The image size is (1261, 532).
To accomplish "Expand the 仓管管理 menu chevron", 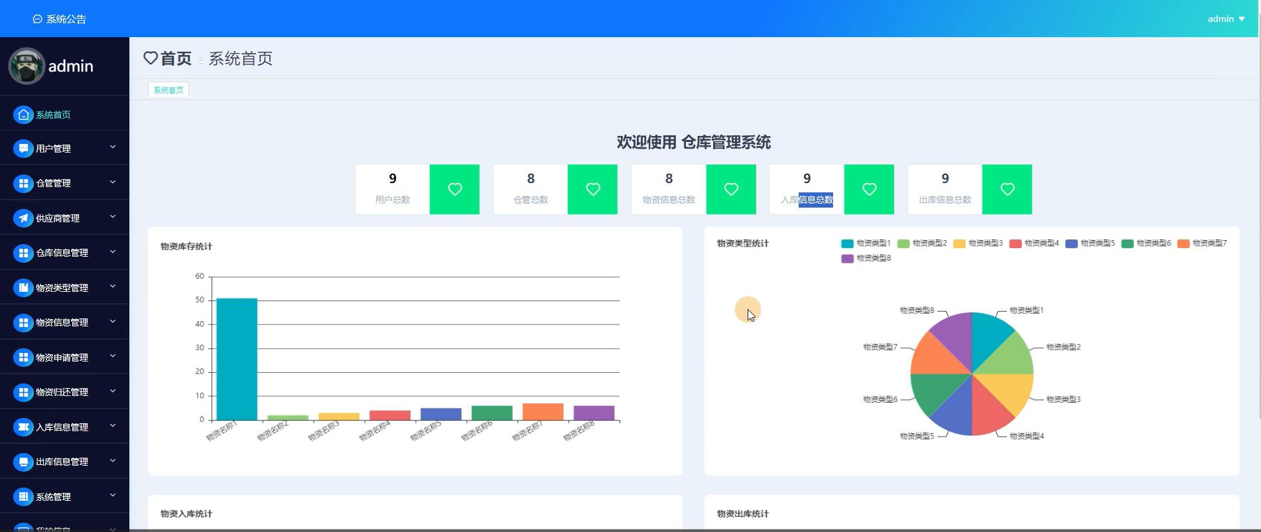I will click(x=112, y=182).
